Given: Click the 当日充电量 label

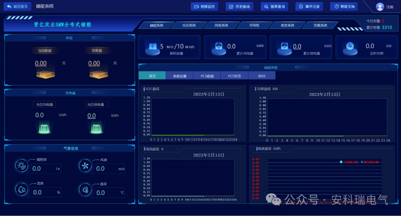Looking at the screenshot, I should click(x=45, y=104).
